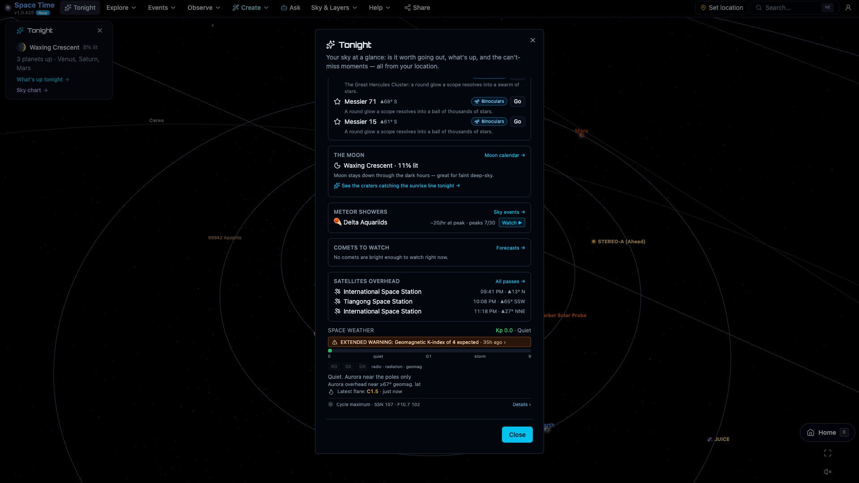Go to Messier 15
Viewport: 859px width, 483px height.
[518, 122]
